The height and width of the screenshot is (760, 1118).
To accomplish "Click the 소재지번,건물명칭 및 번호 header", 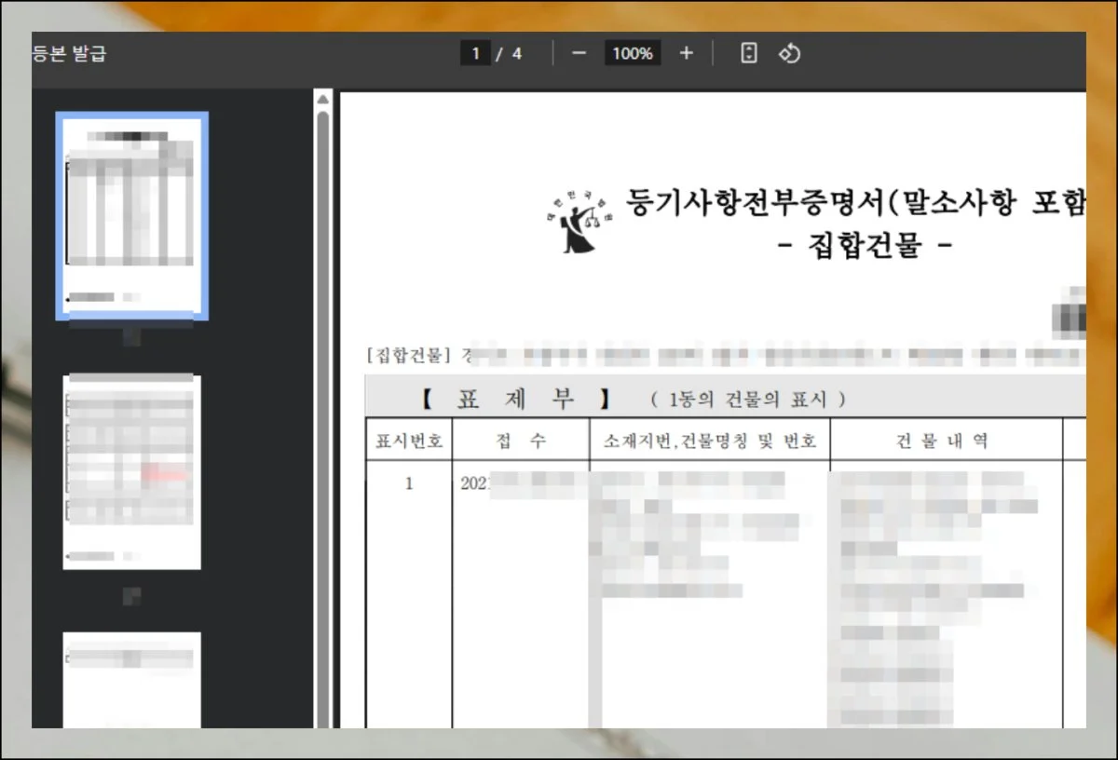I will coord(709,441).
